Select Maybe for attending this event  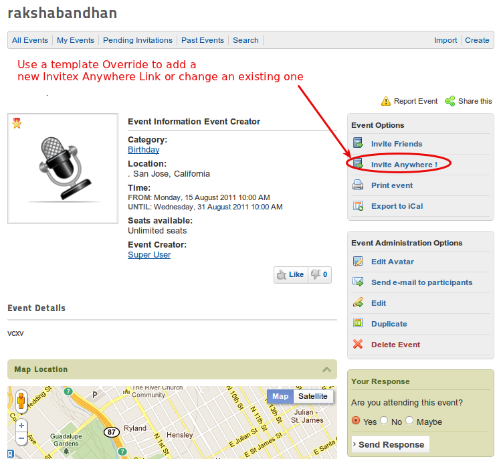coord(409,420)
